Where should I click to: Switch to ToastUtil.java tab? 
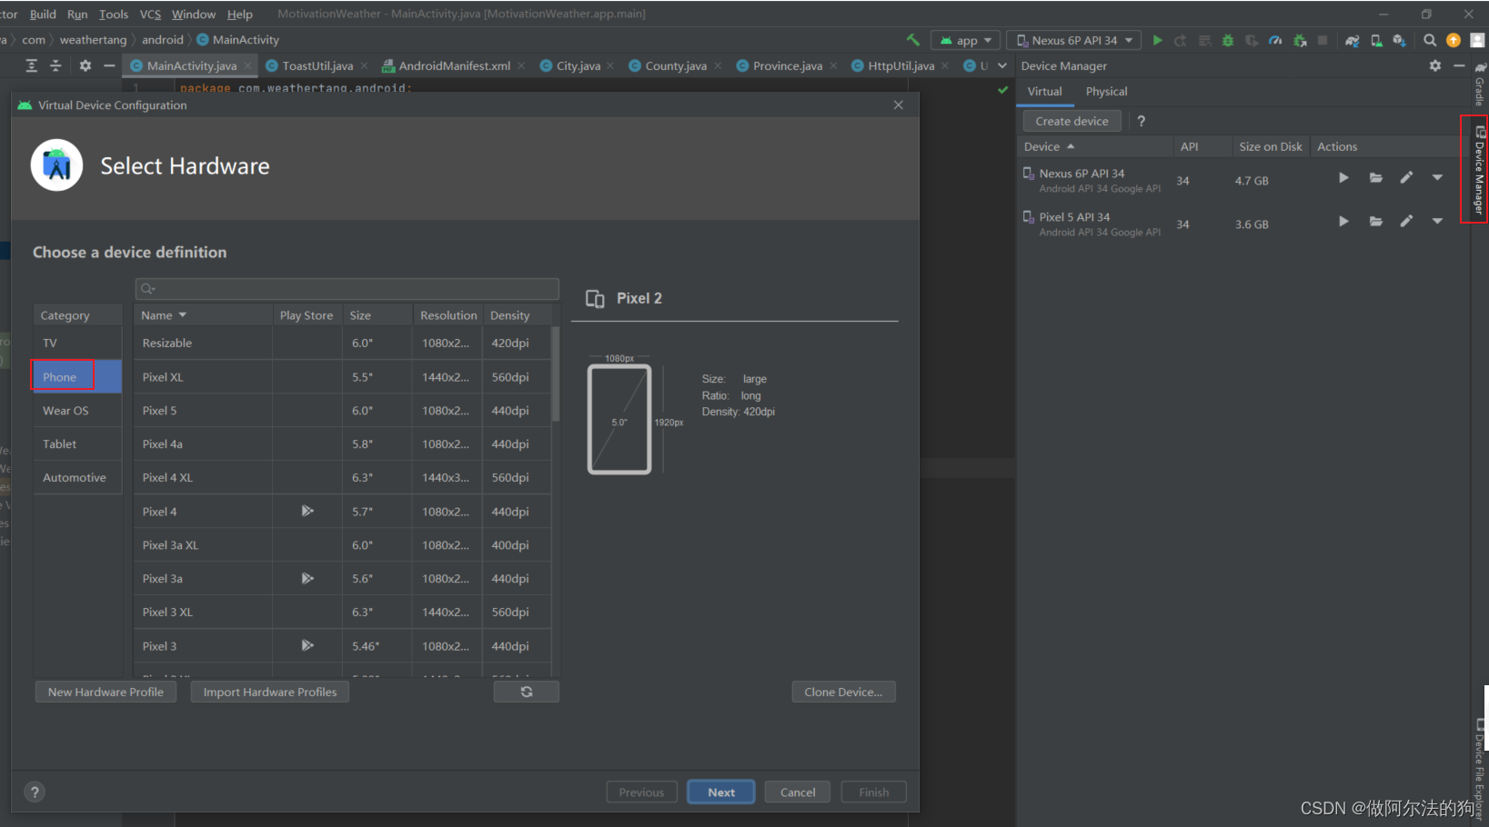click(x=317, y=65)
